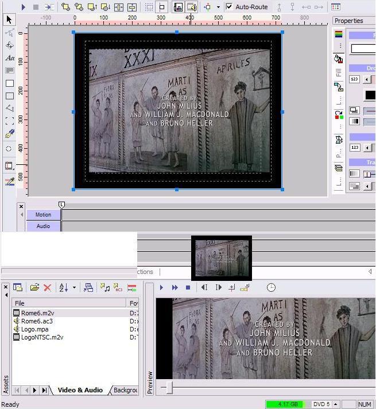Click the gray stop square in top toolbar

[x=36, y=7]
